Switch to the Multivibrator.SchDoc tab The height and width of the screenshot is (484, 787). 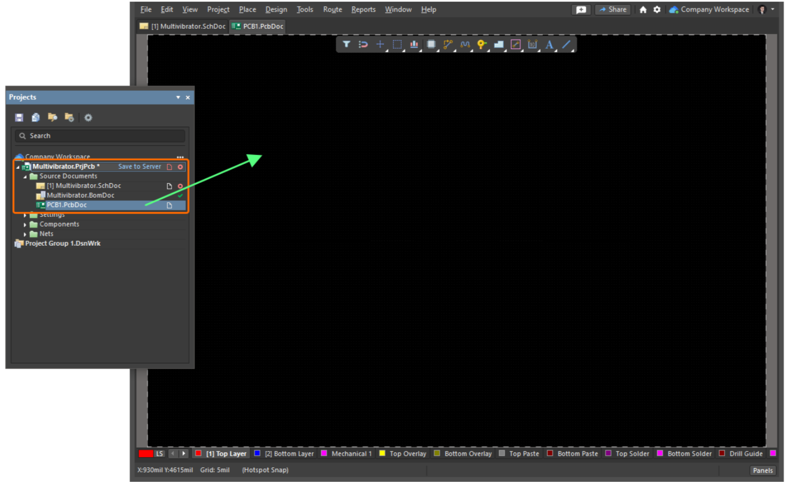[183, 26]
